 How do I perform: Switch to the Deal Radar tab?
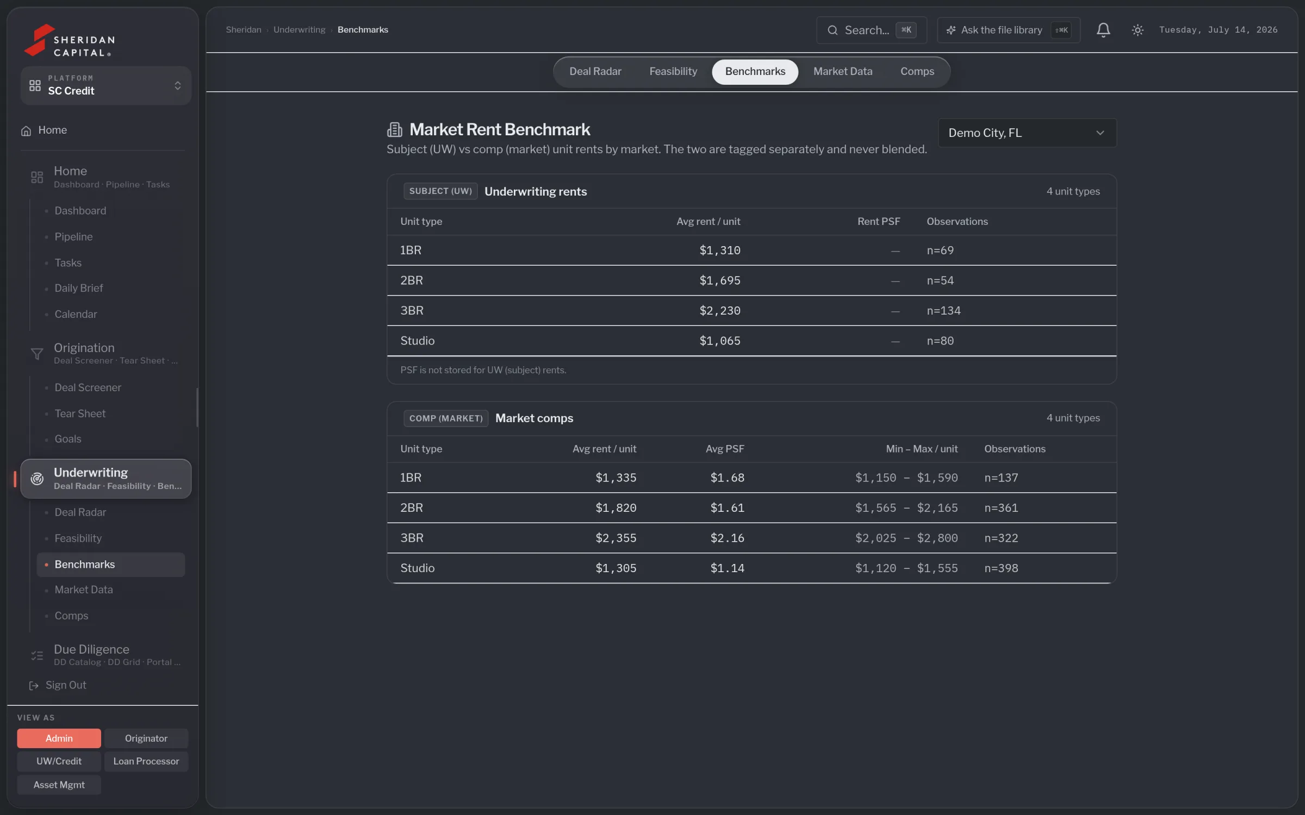[x=595, y=72]
